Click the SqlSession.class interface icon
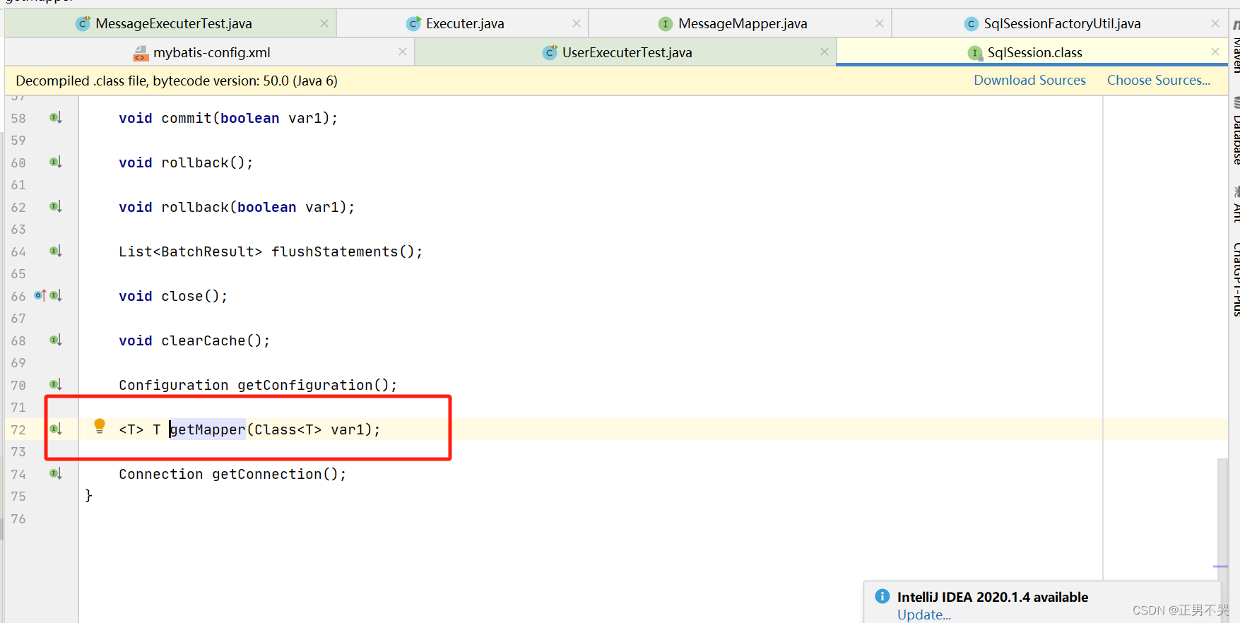The image size is (1240, 623). [x=975, y=53]
